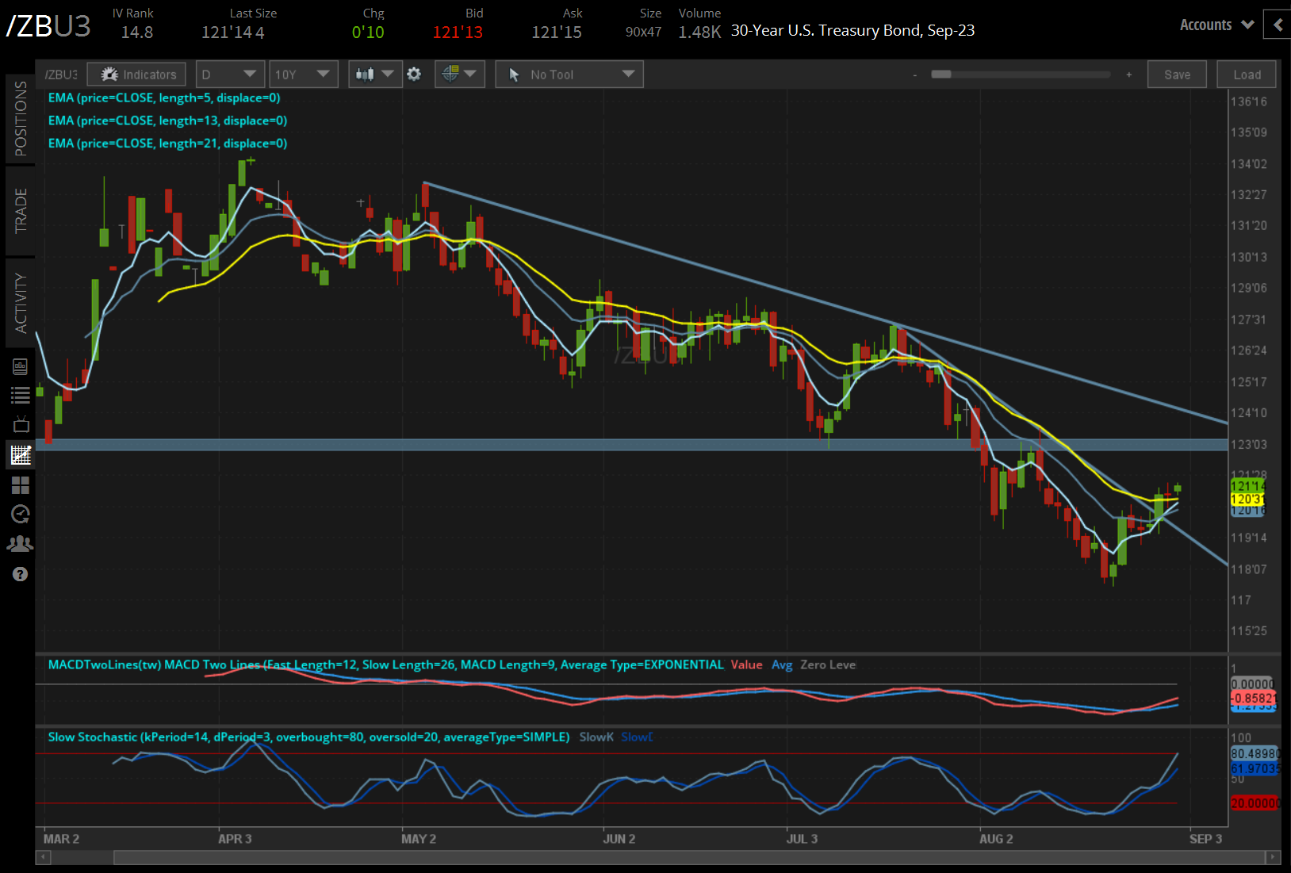Viewport: 1291px width, 873px height.
Task: Open the D time interval dropdown
Action: pos(229,75)
